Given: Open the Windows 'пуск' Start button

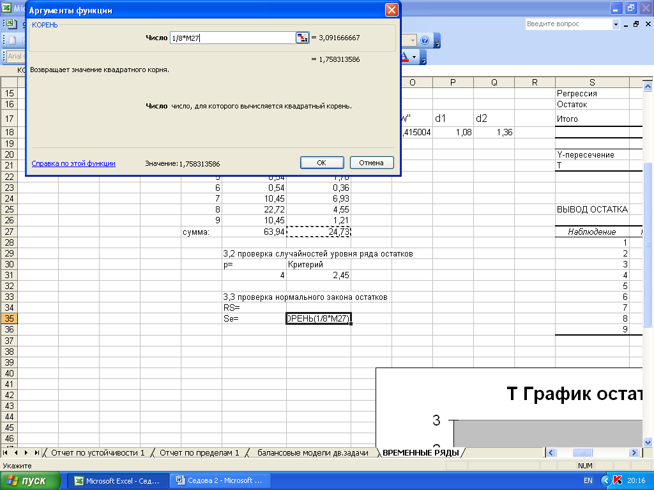Looking at the screenshot, I should [30, 480].
